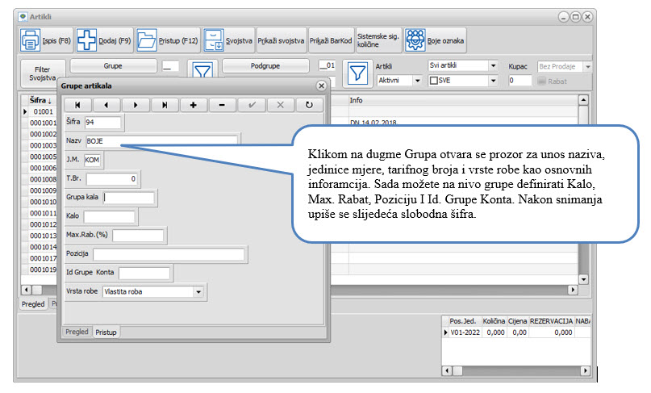Click the T.Br. input field
The width and height of the screenshot is (651, 393).
(112, 179)
